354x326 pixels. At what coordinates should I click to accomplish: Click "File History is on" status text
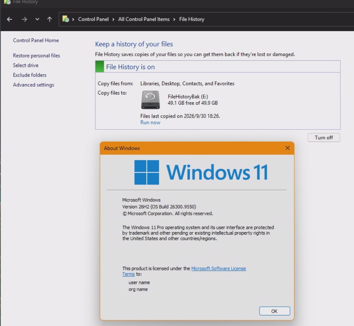tap(130, 67)
